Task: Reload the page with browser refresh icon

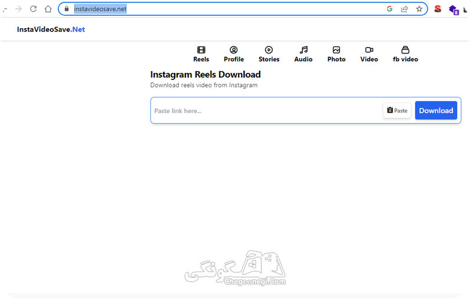Action: (x=33, y=9)
